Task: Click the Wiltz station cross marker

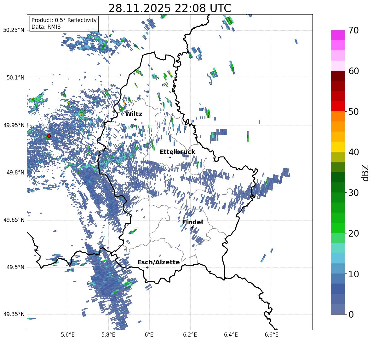Action: tap(135, 119)
